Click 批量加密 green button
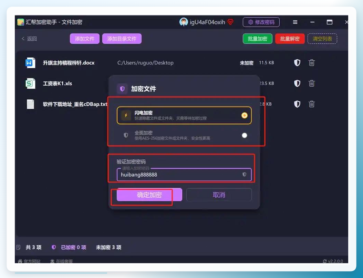Viewport: 363px width, 278px height. click(x=257, y=39)
